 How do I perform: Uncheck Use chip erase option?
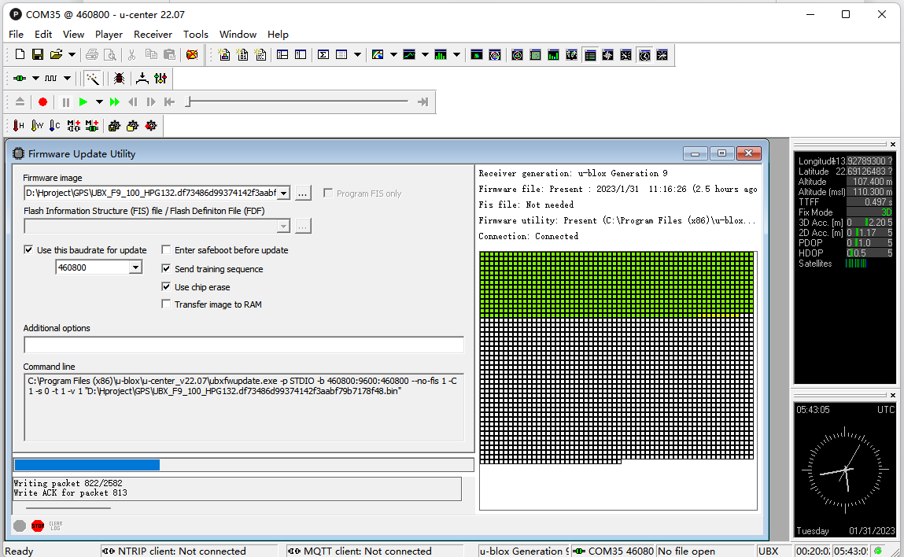(x=166, y=287)
